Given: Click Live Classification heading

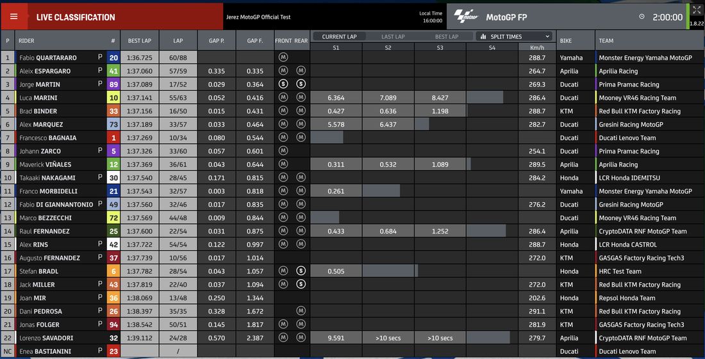Looking at the screenshot, I should [x=76, y=17].
